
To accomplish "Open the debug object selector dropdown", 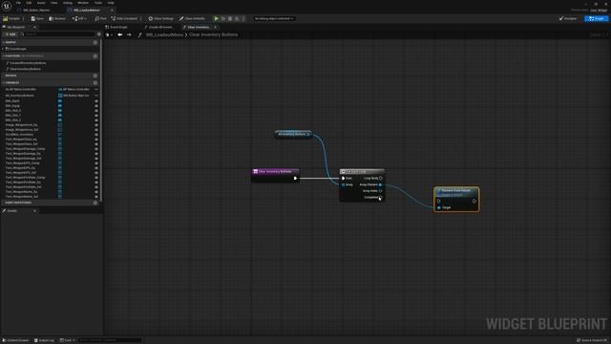I will coord(274,19).
